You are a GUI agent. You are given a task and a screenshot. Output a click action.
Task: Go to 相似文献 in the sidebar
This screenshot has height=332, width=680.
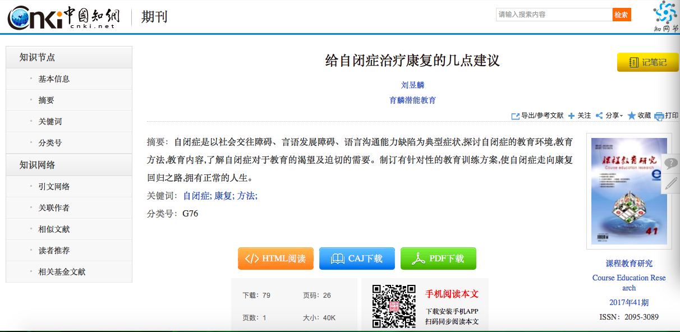coord(54,229)
